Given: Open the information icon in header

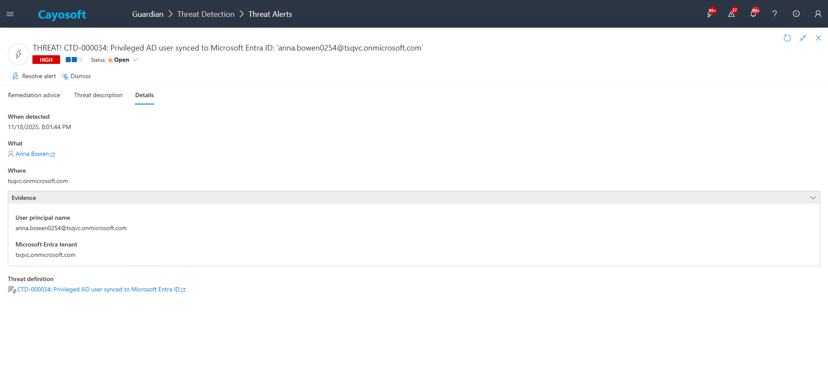Looking at the screenshot, I should (x=796, y=14).
